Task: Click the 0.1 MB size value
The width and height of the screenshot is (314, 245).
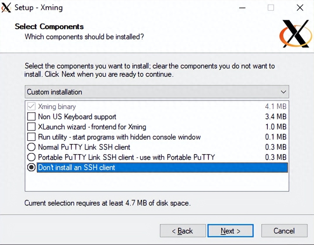Action: pos(276,137)
